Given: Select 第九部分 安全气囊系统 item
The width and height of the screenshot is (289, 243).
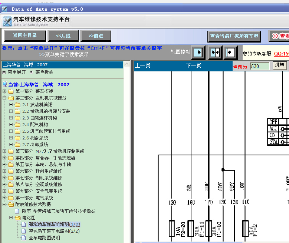Looking at the screenshot, I should 39,191.
